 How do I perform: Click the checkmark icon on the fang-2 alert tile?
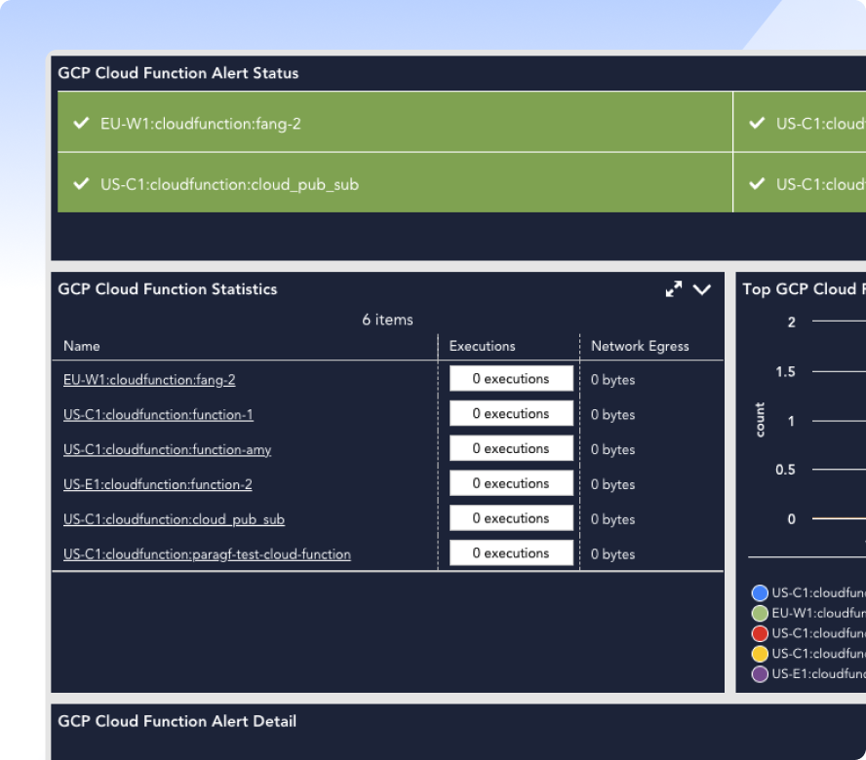(x=81, y=123)
